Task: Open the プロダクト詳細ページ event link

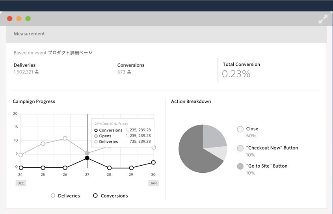Action: [x=70, y=53]
